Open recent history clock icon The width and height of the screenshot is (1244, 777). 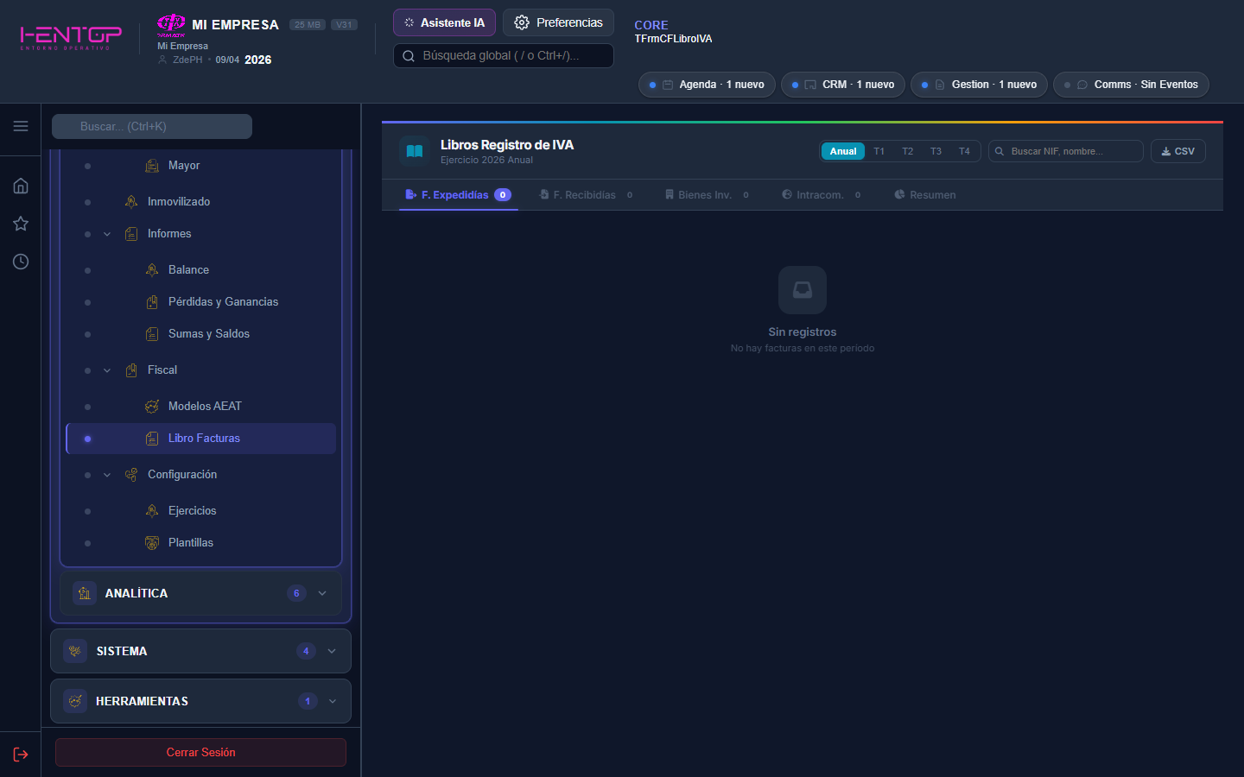point(21,262)
